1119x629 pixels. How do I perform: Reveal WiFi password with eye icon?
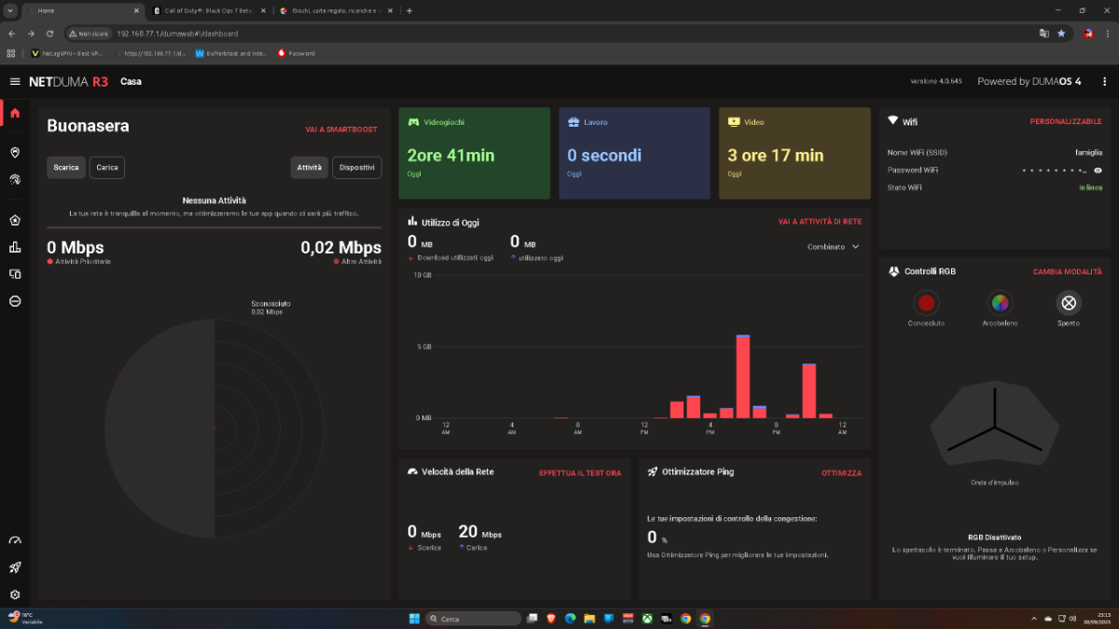click(x=1098, y=171)
